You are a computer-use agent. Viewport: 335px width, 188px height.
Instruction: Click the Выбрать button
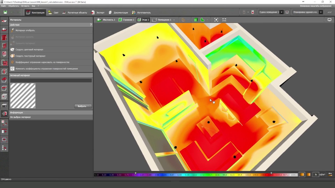(82, 106)
